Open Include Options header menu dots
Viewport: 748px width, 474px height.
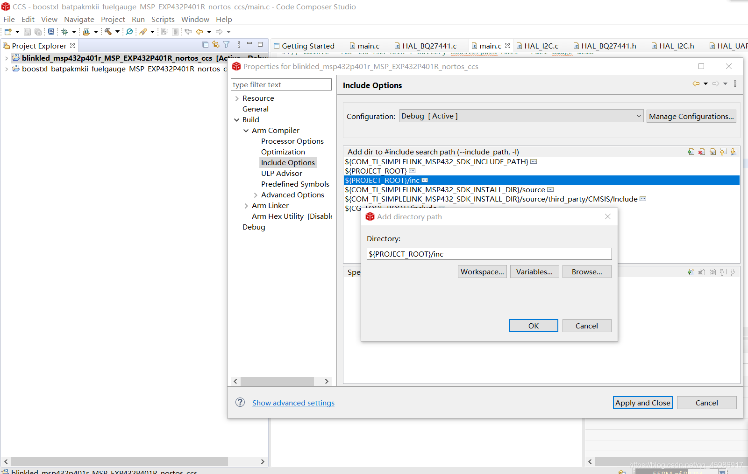pyautogui.click(x=735, y=84)
